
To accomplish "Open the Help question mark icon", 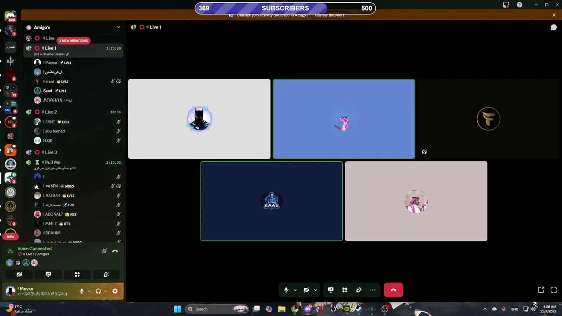I will pos(519,5).
